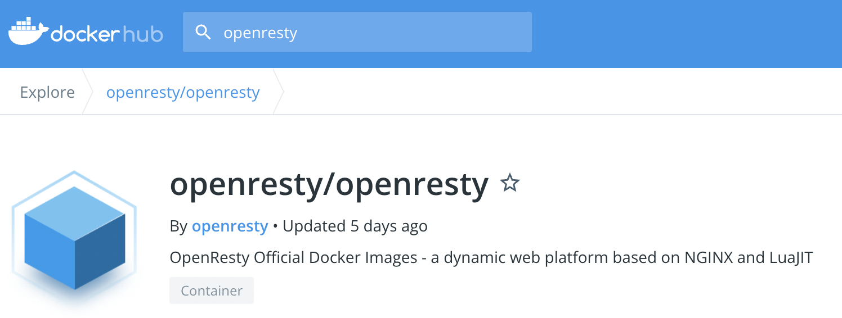842x318 pixels.
Task: Click the openresty/openresty page title heading
Action: (329, 184)
